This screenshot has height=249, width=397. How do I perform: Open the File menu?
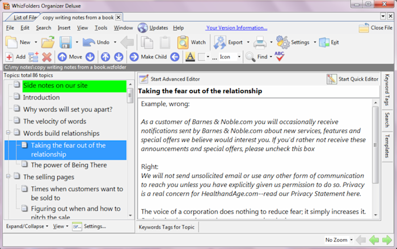click(x=10, y=28)
